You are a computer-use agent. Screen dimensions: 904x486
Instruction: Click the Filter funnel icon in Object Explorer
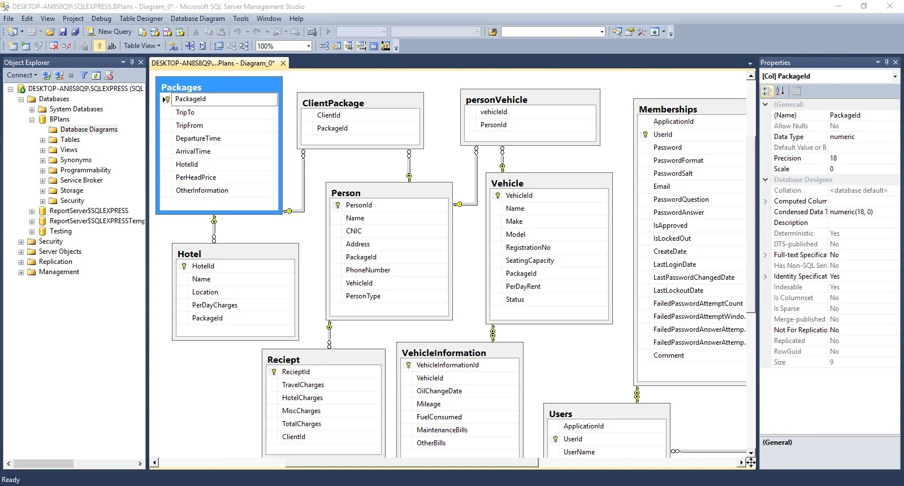pyautogui.click(x=84, y=75)
